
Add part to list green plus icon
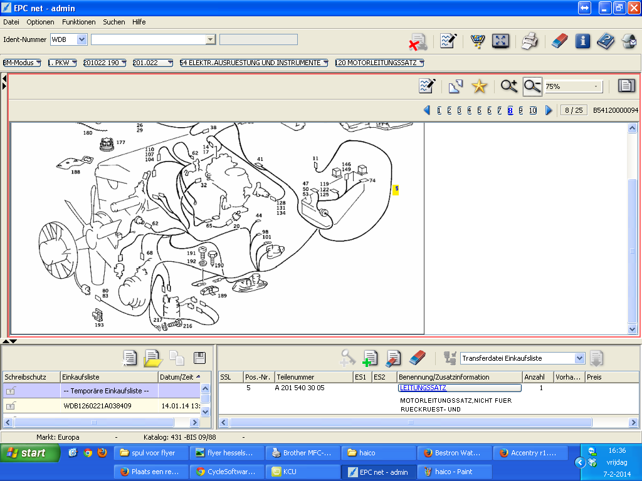(370, 358)
